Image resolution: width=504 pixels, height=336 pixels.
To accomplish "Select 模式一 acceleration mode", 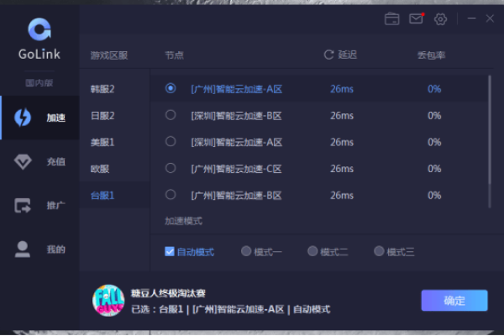I will 246,251.
